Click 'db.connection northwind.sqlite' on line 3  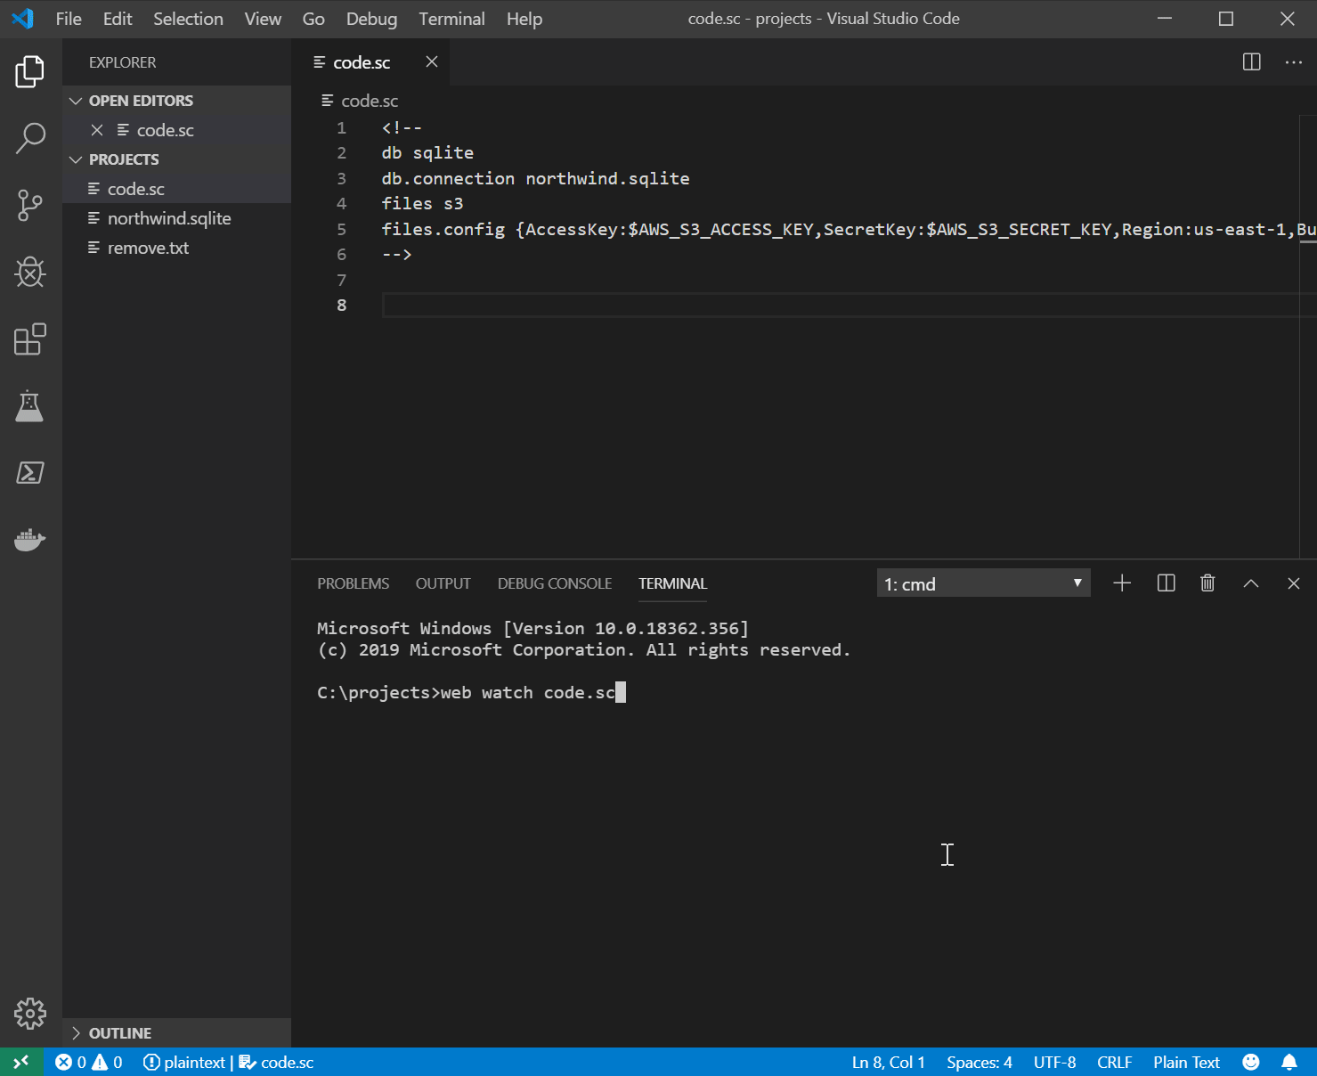(535, 178)
